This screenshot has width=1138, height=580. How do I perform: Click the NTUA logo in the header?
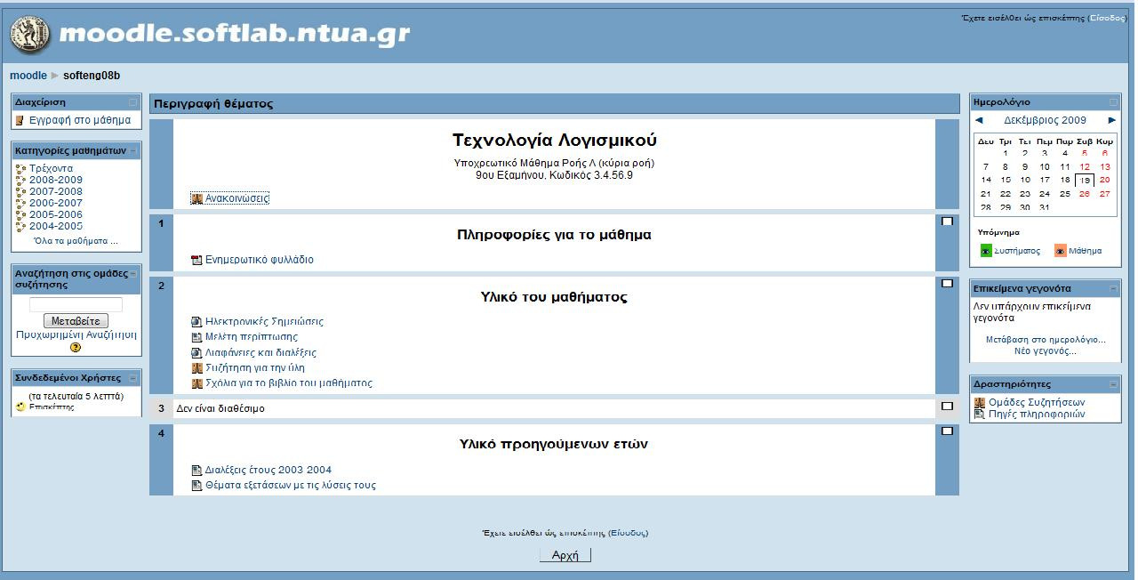click(x=31, y=36)
